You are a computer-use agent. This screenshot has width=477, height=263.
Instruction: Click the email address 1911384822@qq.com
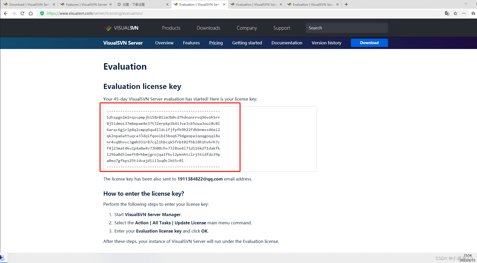(200, 179)
